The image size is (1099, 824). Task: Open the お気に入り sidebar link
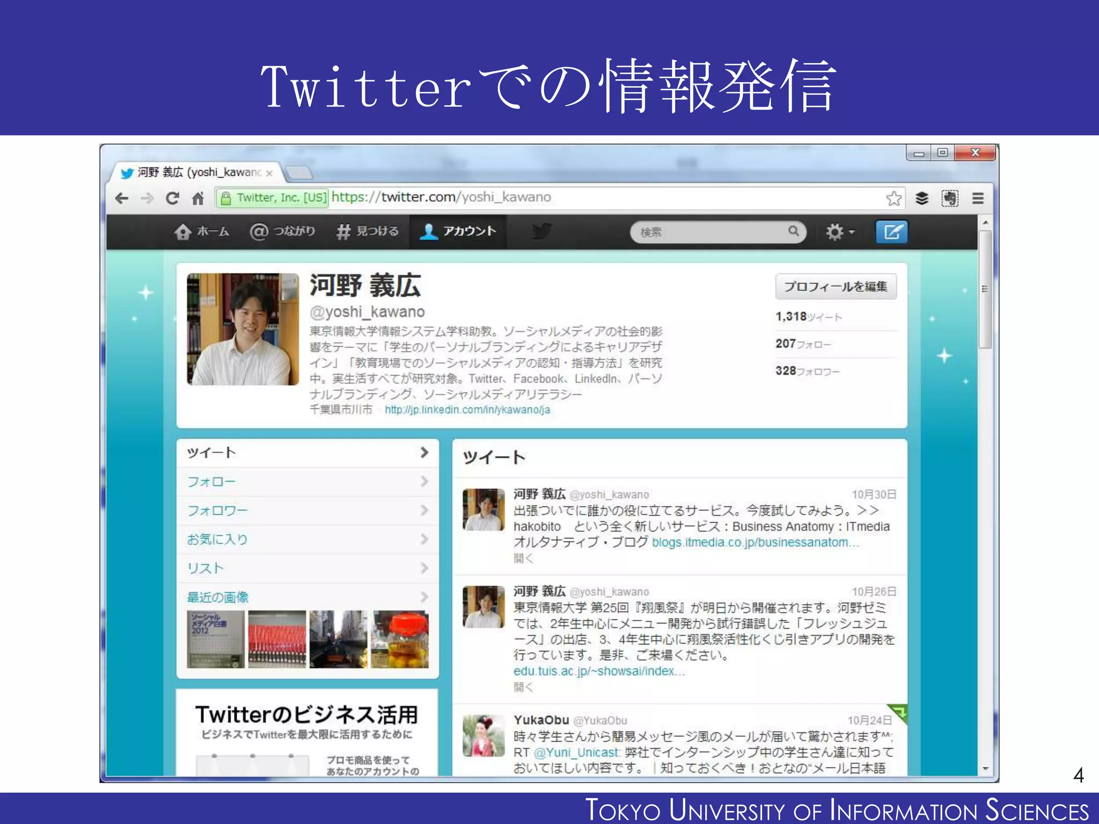pyautogui.click(x=217, y=539)
